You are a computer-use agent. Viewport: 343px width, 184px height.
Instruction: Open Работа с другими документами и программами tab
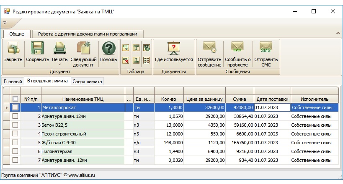[88, 34]
